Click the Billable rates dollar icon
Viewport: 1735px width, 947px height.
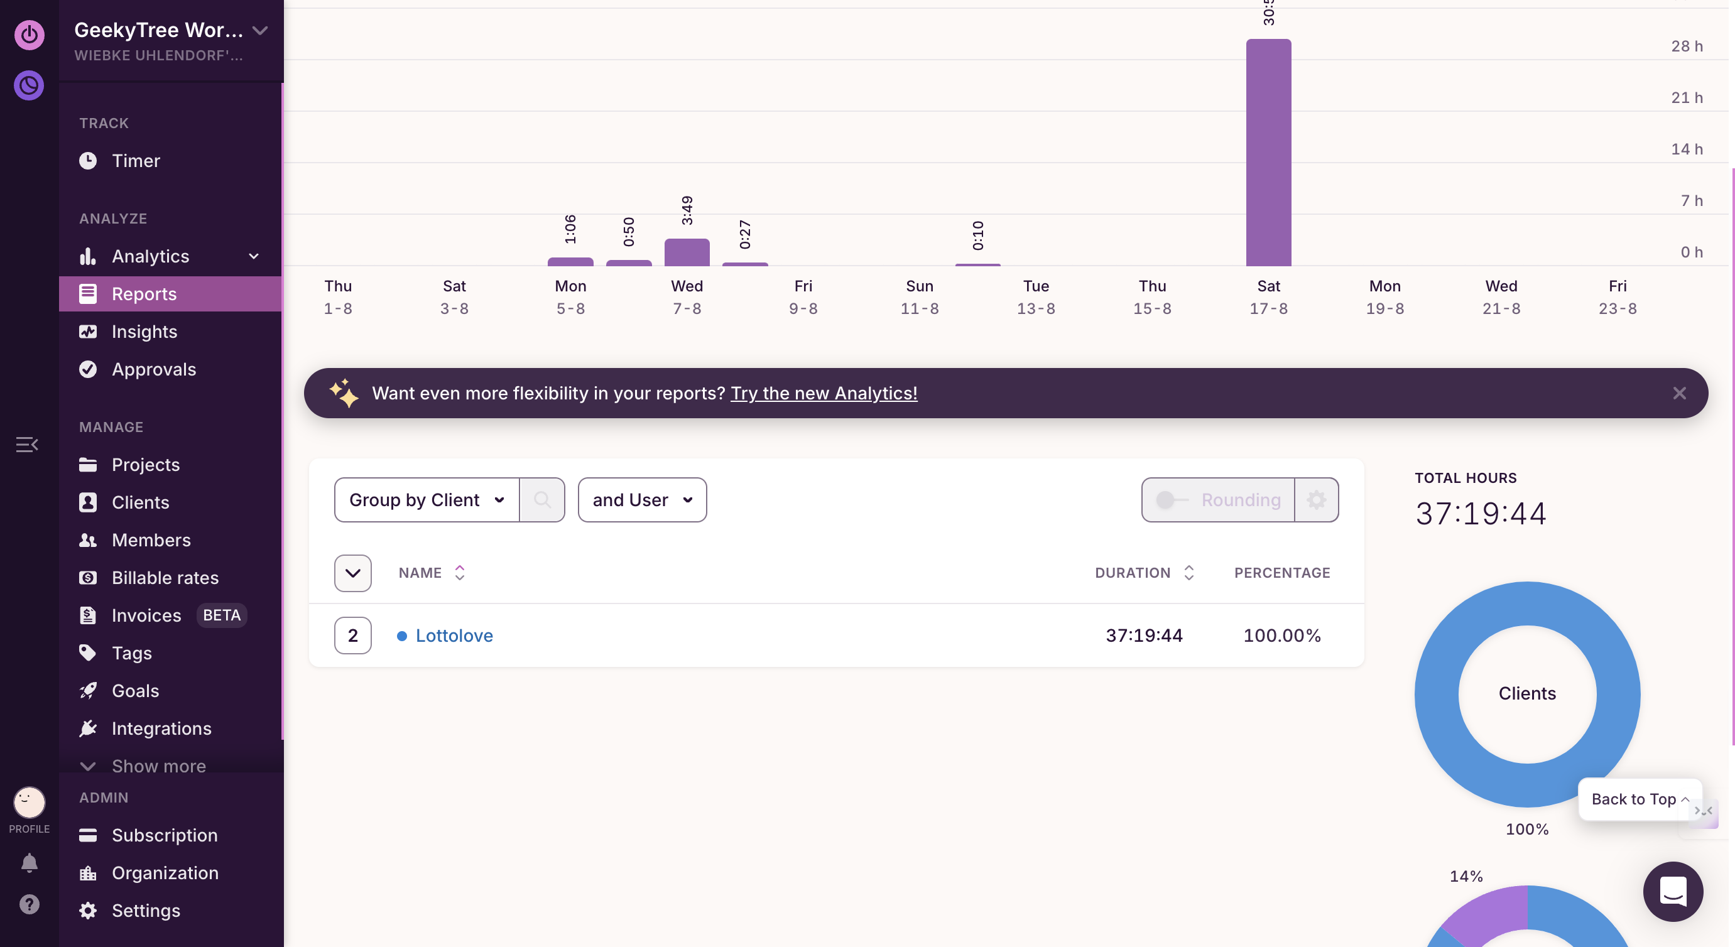pyautogui.click(x=87, y=578)
